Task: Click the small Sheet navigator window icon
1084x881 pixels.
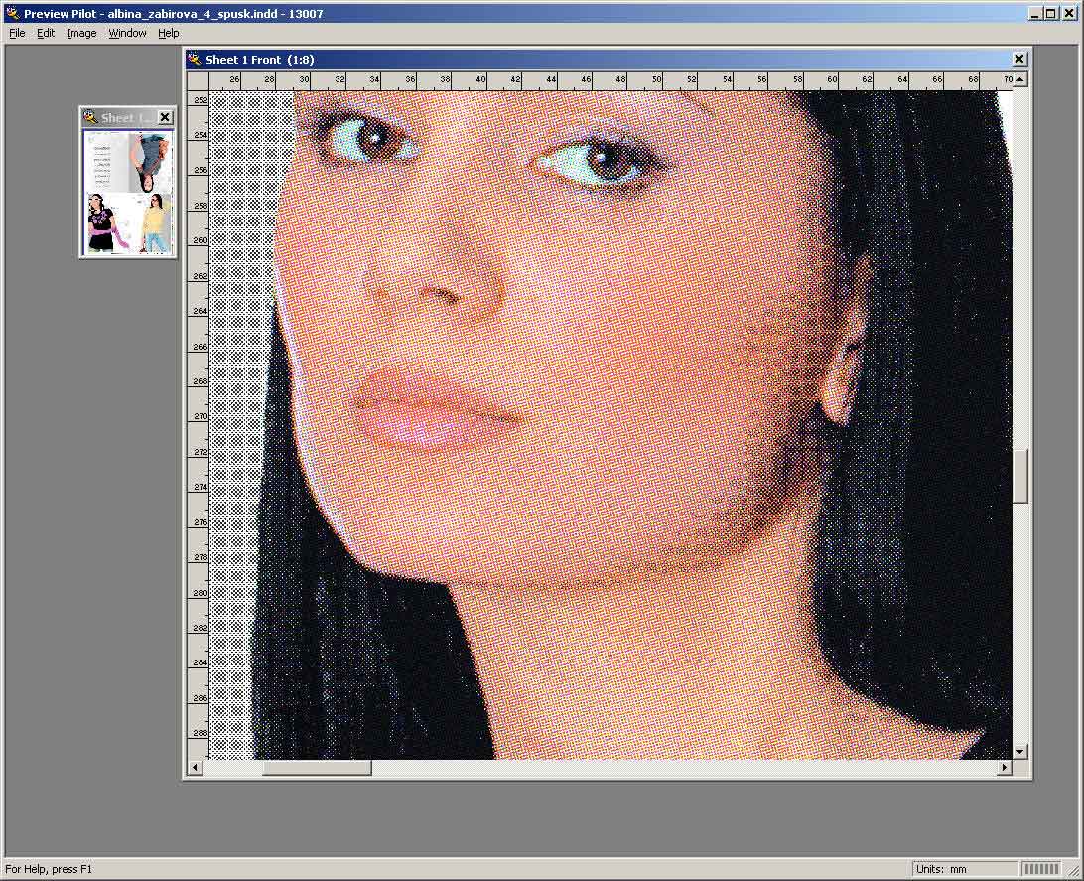Action: click(x=90, y=117)
